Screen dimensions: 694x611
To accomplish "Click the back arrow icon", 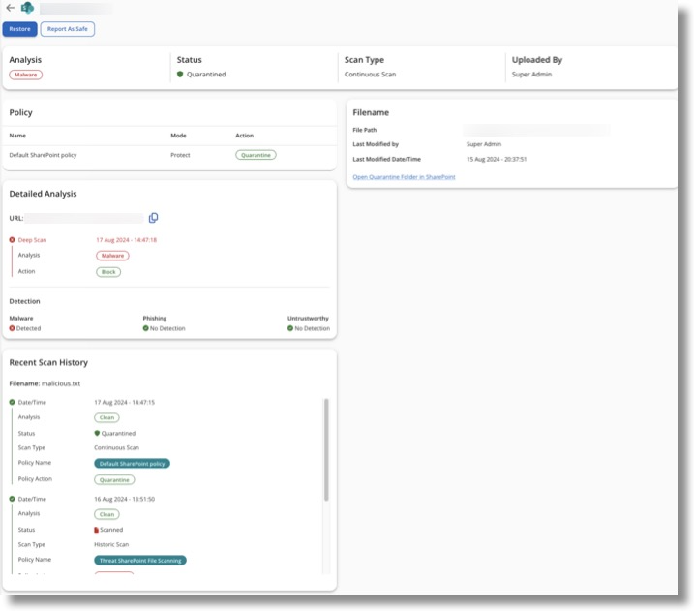I will [10, 8].
